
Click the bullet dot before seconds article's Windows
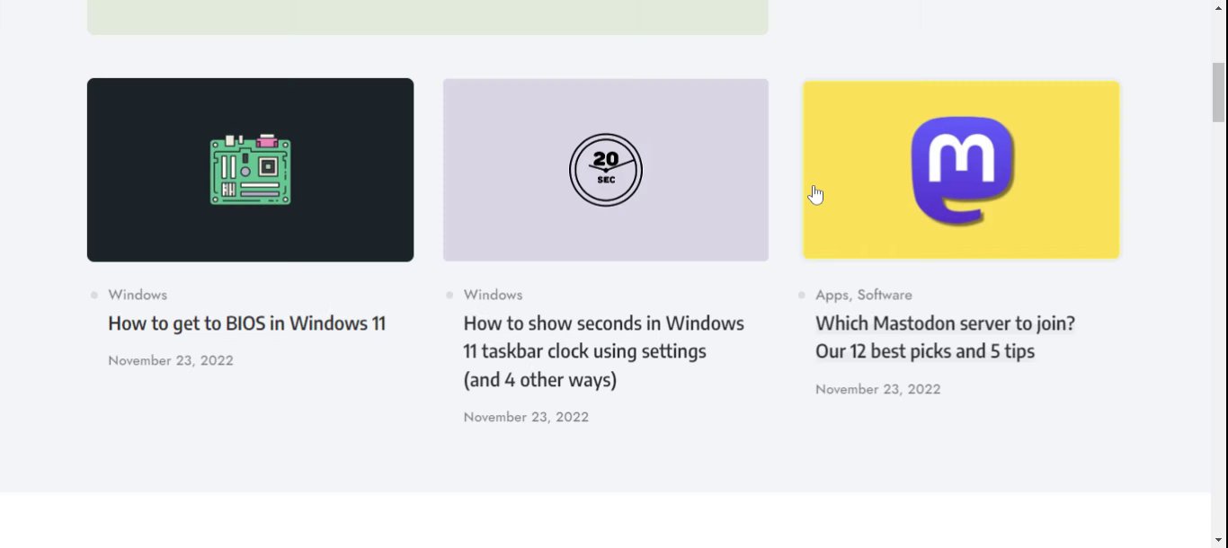[x=449, y=295]
